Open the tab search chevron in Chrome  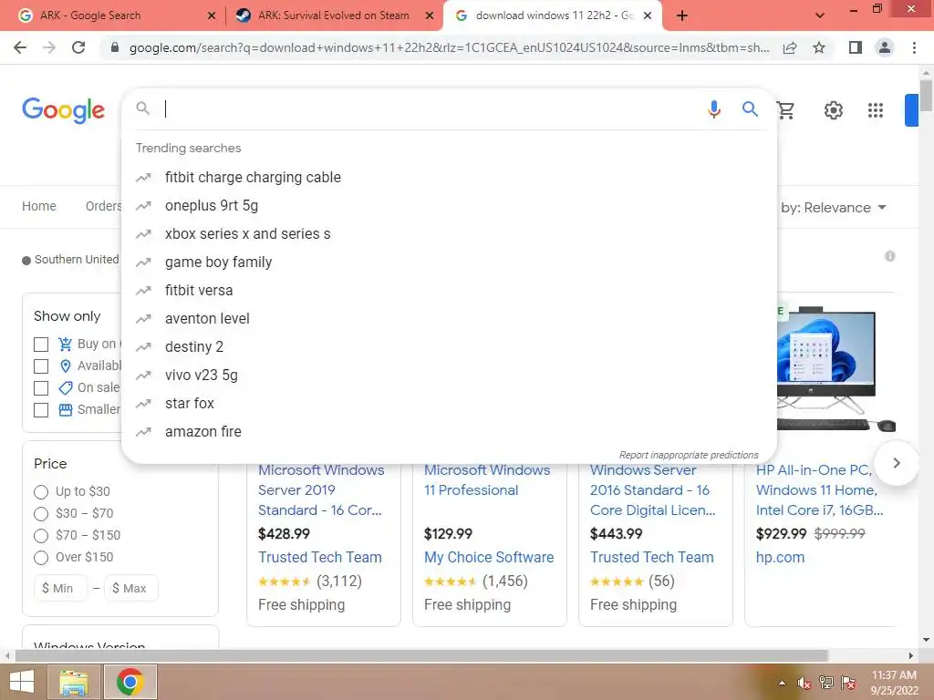click(x=820, y=16)
